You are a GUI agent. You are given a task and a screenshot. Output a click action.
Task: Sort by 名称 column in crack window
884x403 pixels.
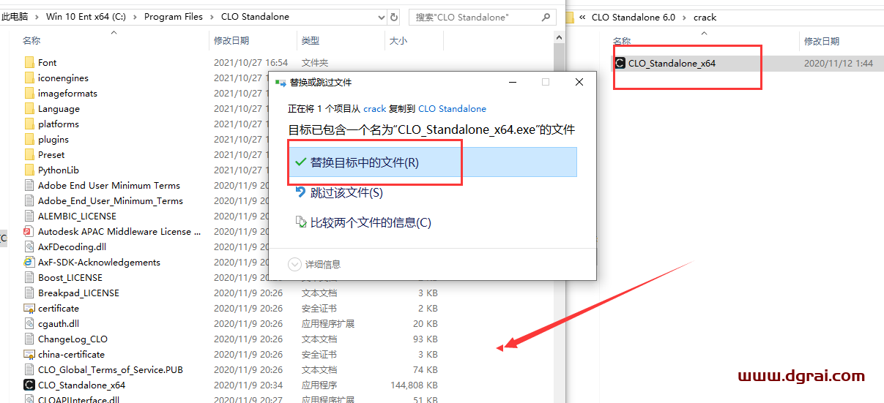pos(622,42)
